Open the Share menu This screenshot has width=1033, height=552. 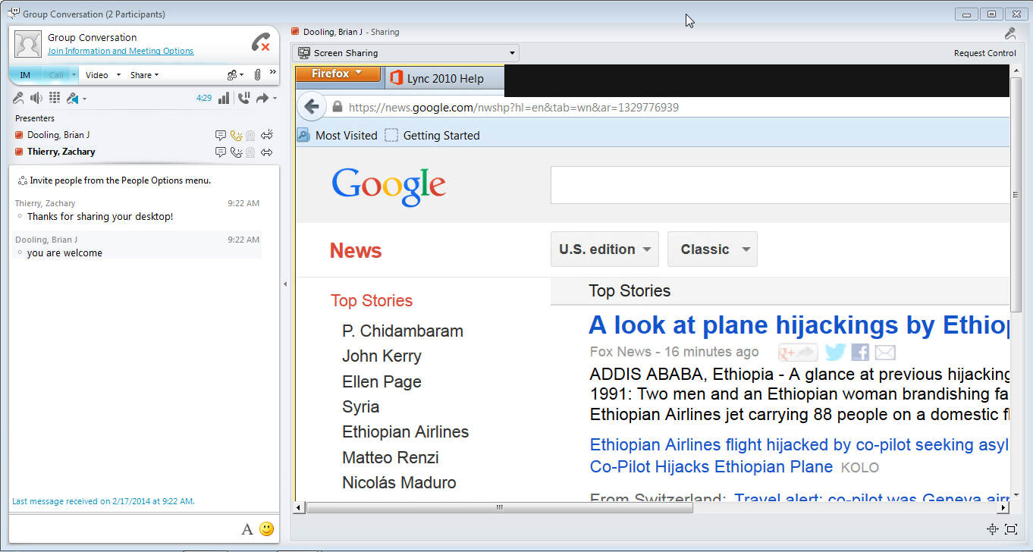[x=144, y=75]
